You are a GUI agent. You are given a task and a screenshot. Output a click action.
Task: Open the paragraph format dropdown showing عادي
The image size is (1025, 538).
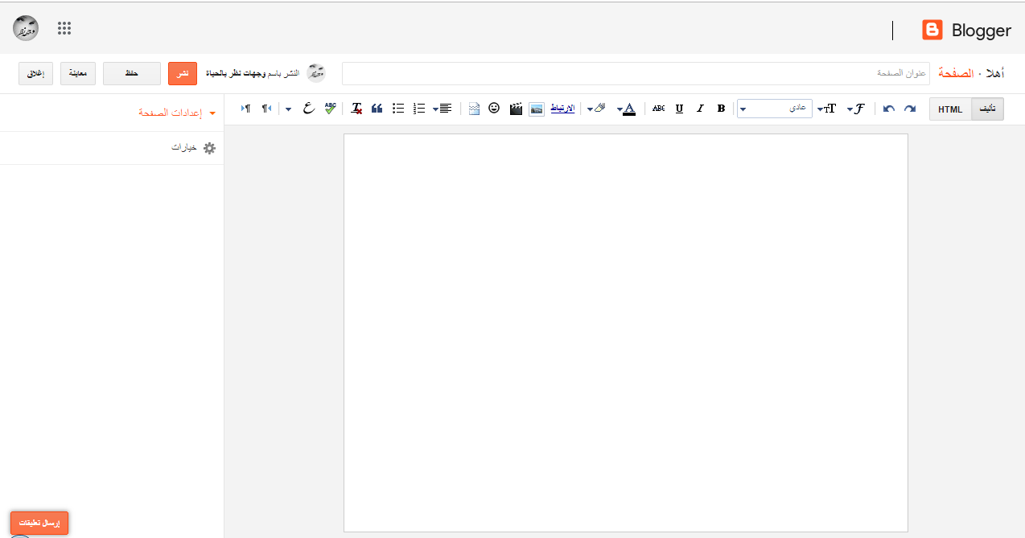[x=775, y=109]
